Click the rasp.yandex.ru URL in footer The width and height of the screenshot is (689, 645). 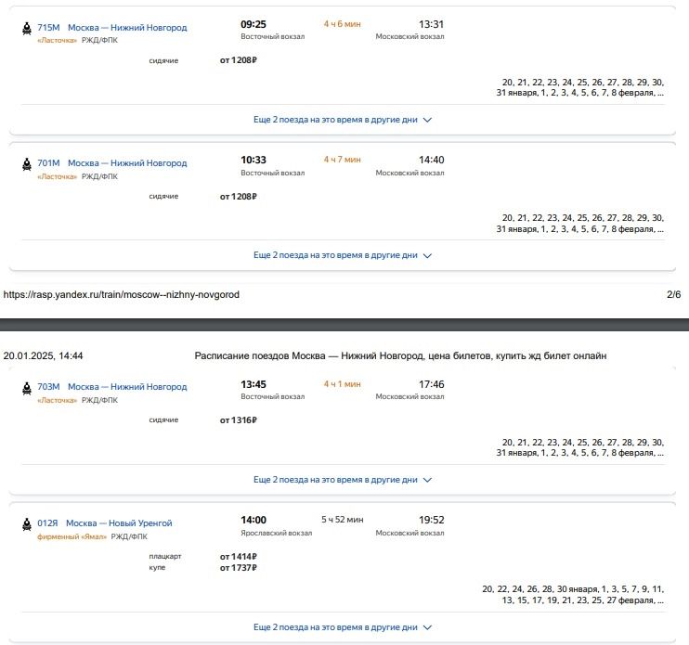click(122, 295)
